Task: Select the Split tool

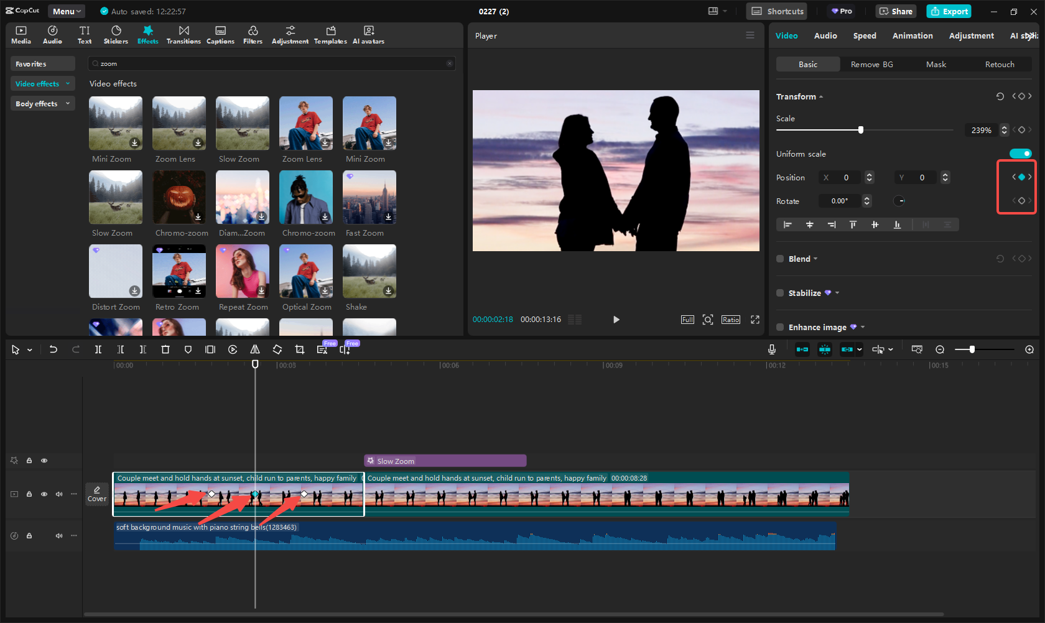Action: tap(98, 349)
